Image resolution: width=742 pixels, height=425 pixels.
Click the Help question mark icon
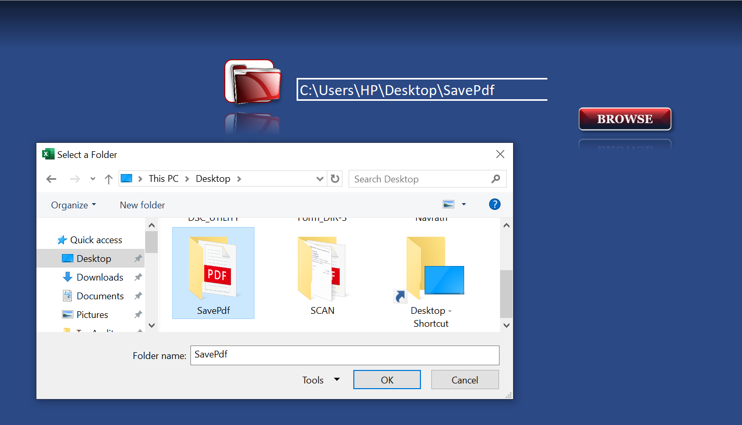(x=494, y=204)
